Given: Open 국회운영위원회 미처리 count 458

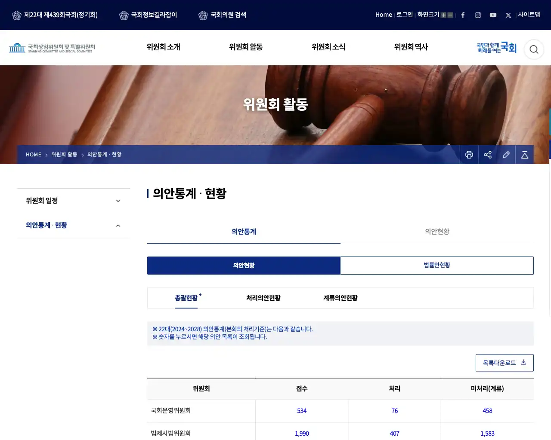Looking at the screenshot, I should coord(487,411).
